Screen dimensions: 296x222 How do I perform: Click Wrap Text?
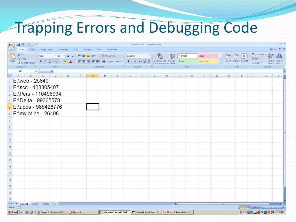pyautogui.click(x=109, y=56)
